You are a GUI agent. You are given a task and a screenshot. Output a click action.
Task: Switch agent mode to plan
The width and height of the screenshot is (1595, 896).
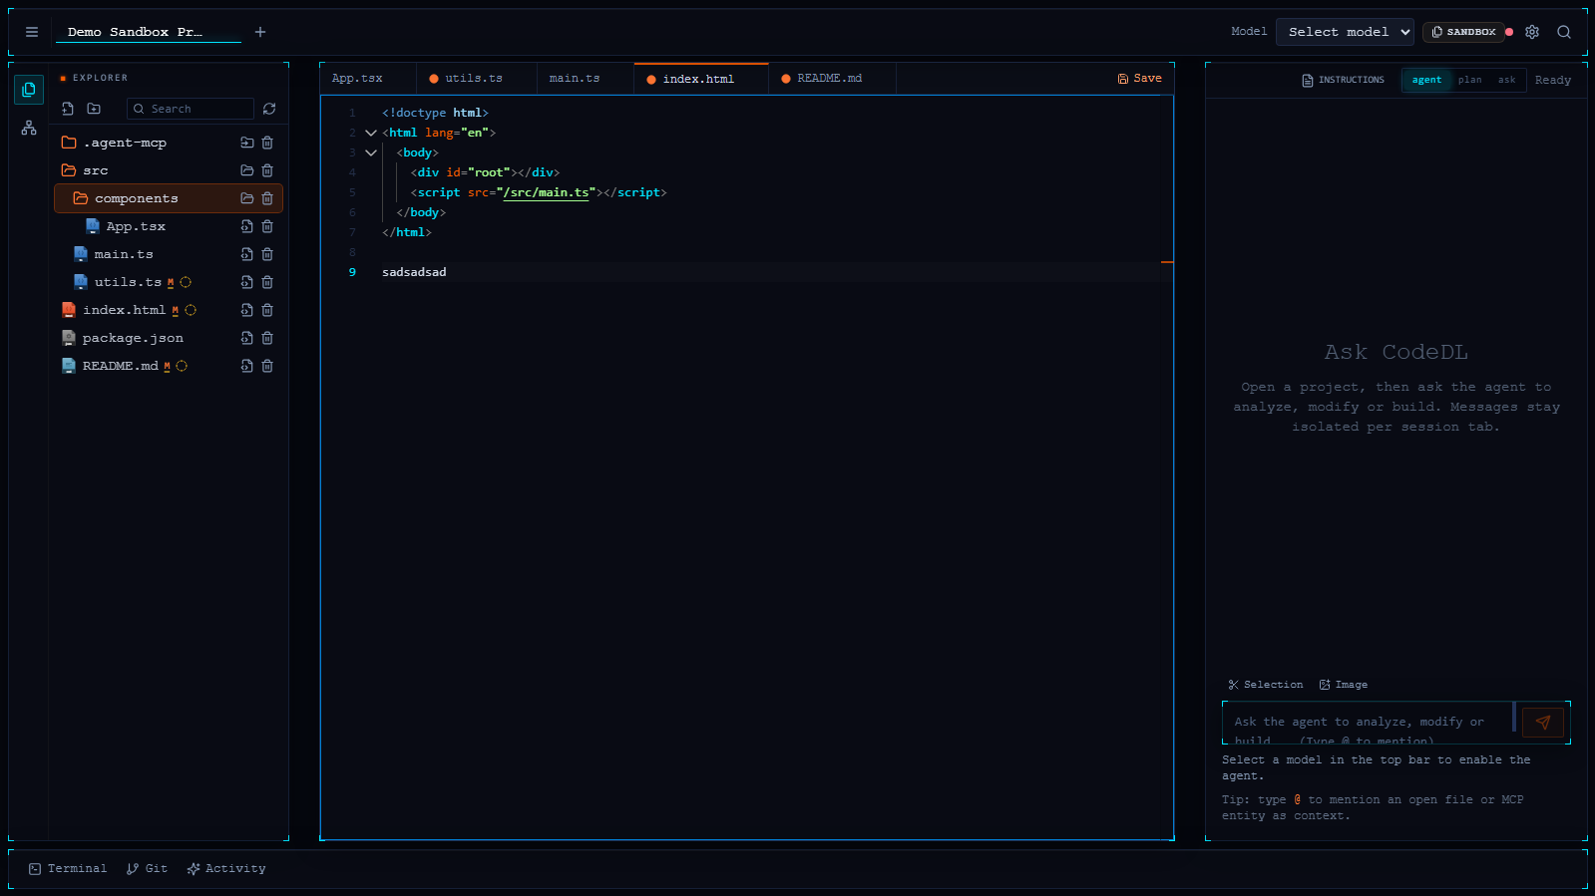click(1469, 80)
